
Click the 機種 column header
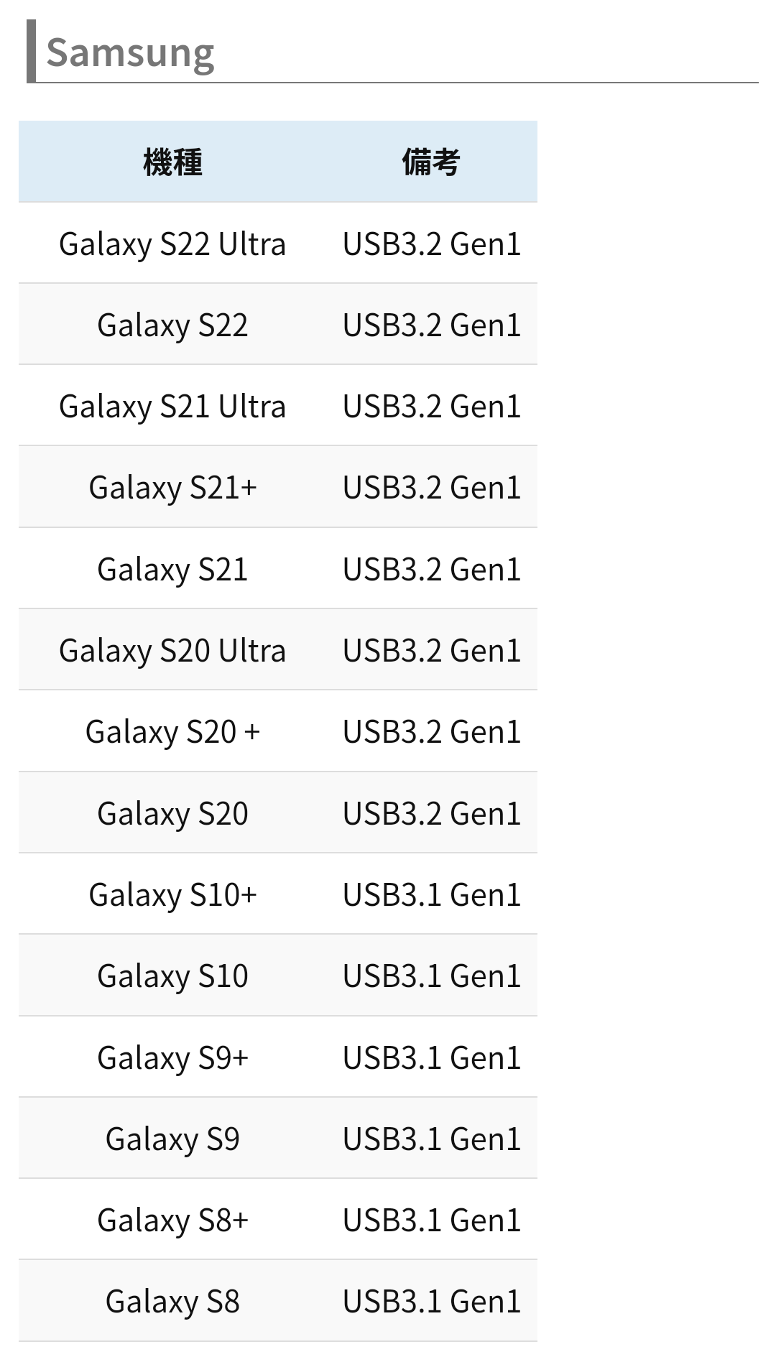[x=172, y=162]
